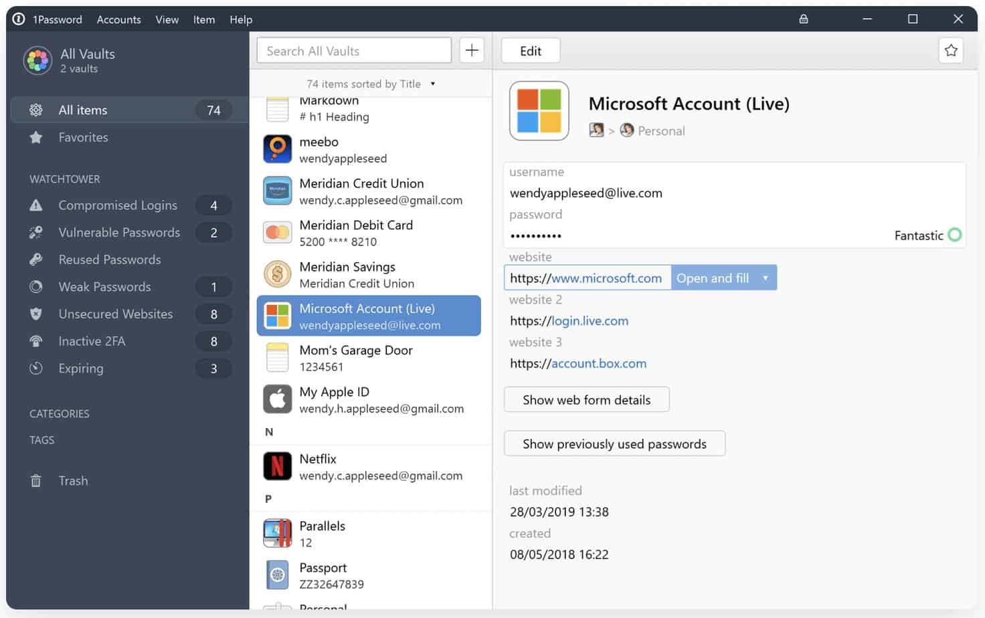Image resolution: width=985 pixels, height=618 pixels.
Task: Open the login.live.com link
Action: click(x=569, y=321)
